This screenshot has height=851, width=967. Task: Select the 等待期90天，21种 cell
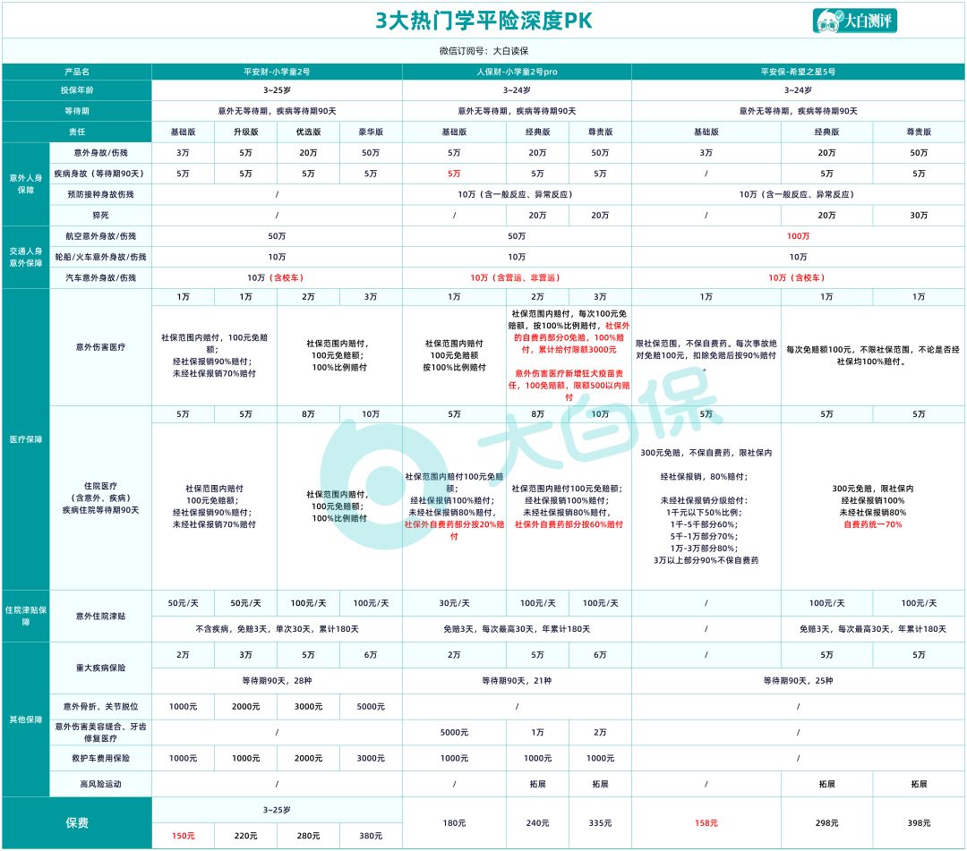point(517,681)
